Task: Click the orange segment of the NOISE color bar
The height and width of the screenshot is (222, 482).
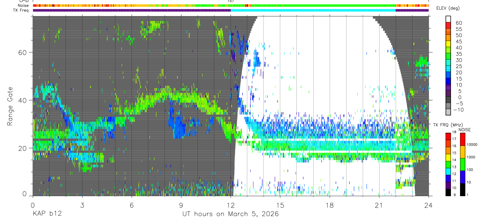Action: coord(462,152)
